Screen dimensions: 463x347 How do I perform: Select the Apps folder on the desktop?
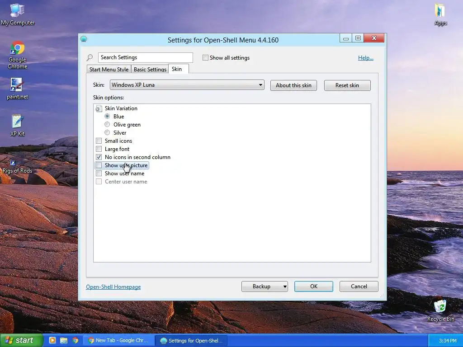click(440, 14)
